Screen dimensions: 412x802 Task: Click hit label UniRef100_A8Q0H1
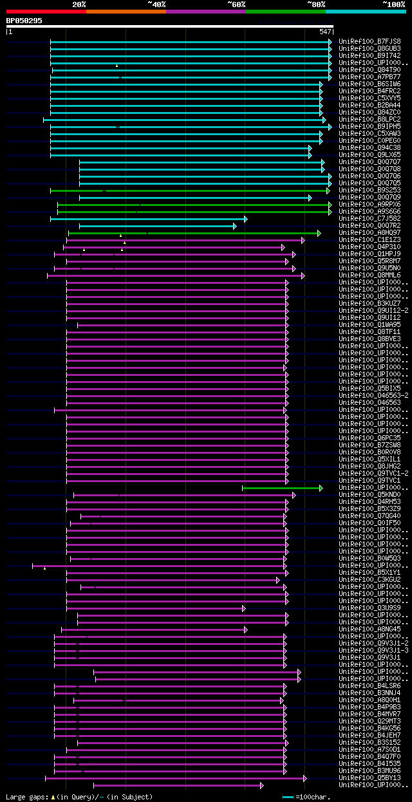[x=370, y=700]
